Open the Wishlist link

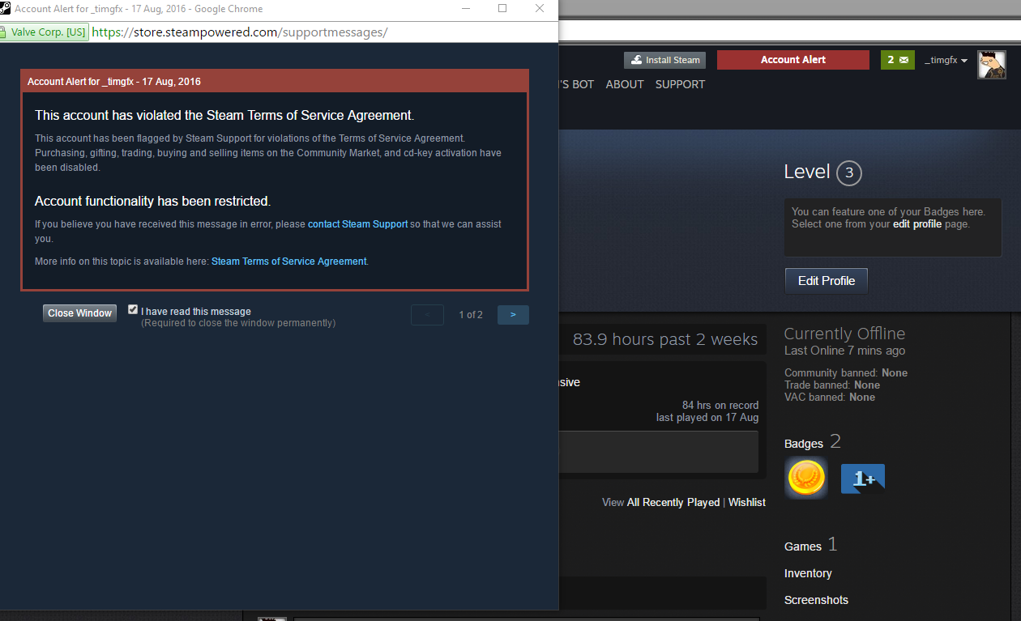click(x=747, y=503)
